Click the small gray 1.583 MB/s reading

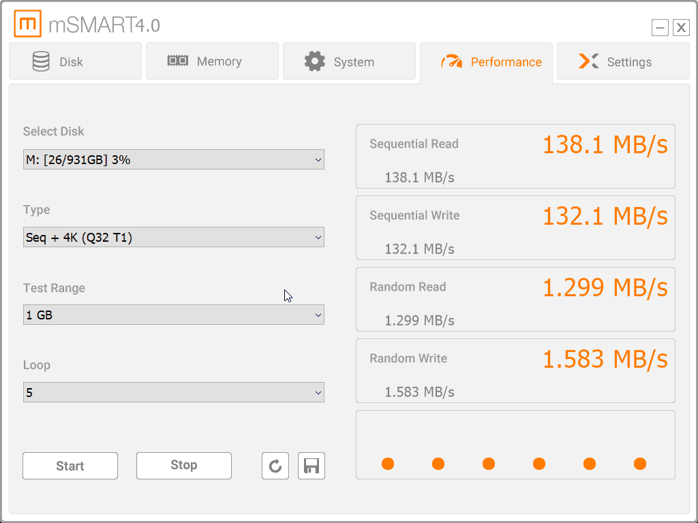click(419, 392)
